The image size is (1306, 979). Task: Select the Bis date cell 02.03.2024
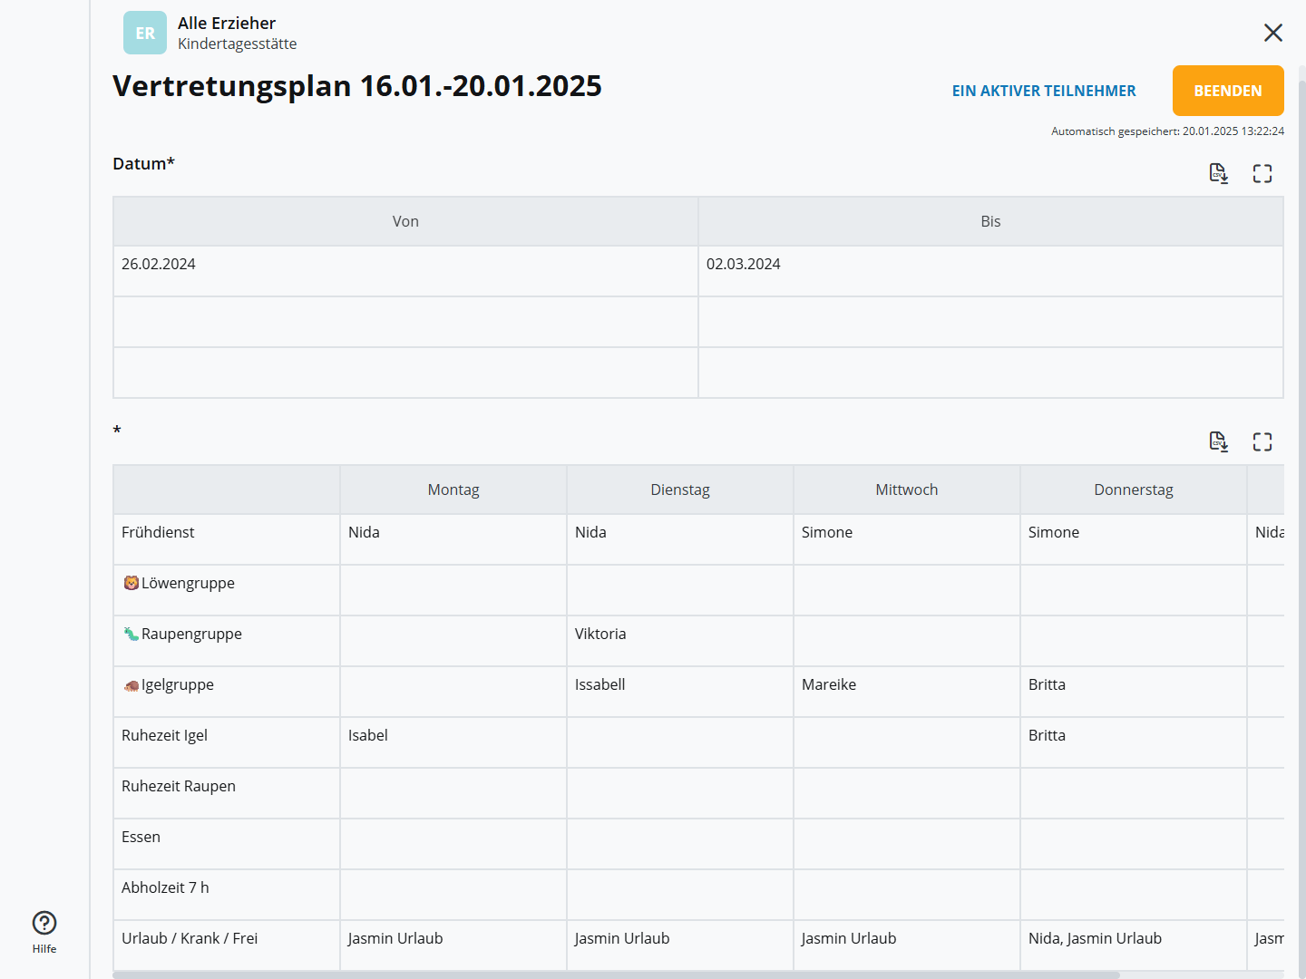990,270
